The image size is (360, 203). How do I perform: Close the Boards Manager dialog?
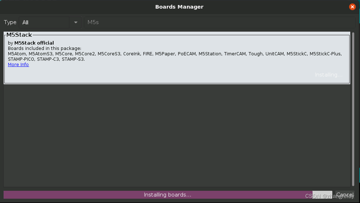[x=352, y=7]
